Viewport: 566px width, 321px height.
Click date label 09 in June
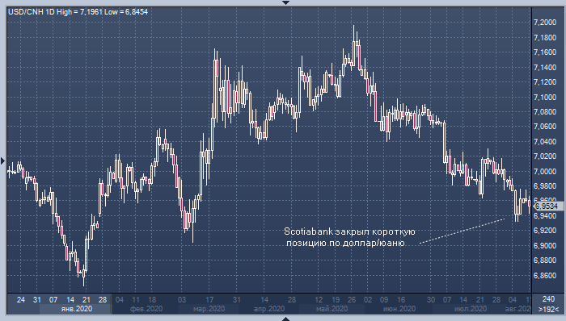coord(384,299)
